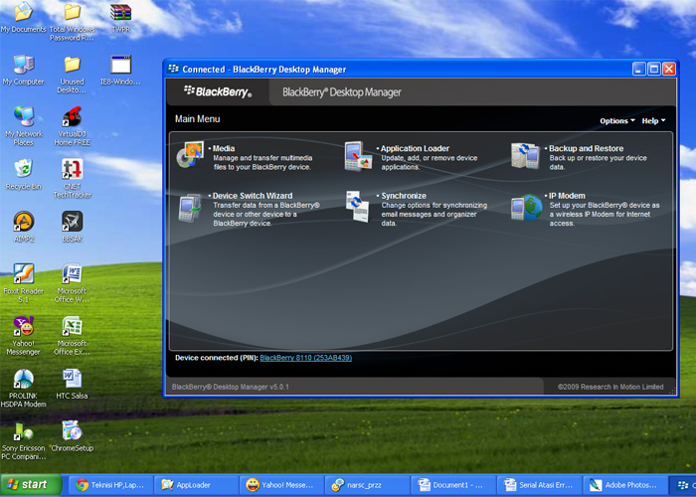Open the Synchronize icon
The image size is (696, 497).
tap(358, 206)
